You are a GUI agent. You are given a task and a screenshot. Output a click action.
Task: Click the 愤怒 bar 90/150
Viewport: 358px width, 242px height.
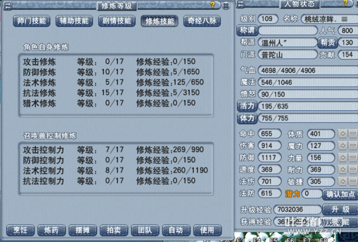coord(308,94)
